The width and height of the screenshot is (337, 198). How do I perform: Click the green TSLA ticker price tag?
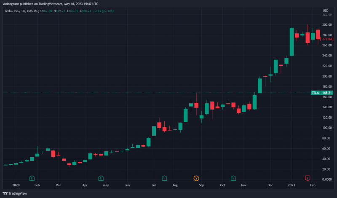315,93
